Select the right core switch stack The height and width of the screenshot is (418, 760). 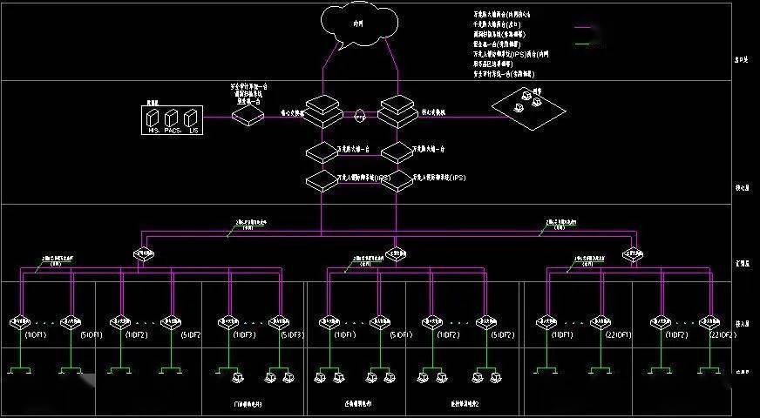(x=398, y=111)
